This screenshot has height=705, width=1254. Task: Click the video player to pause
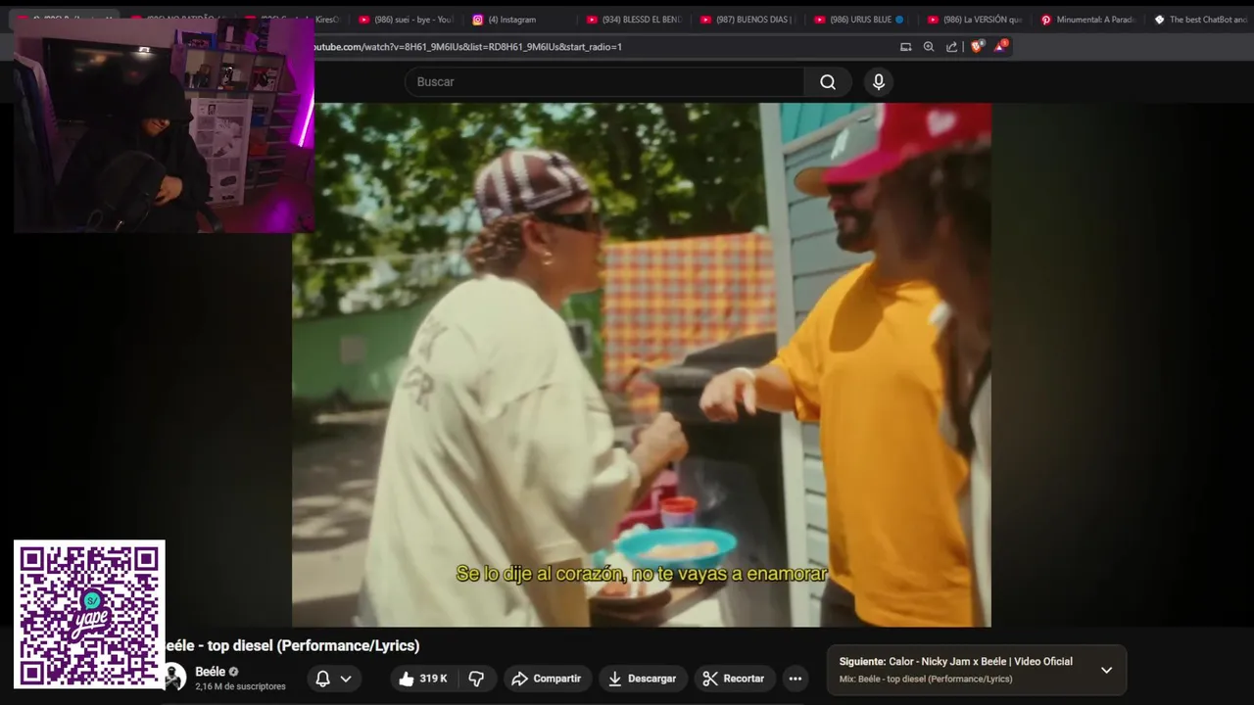point(642,364)
